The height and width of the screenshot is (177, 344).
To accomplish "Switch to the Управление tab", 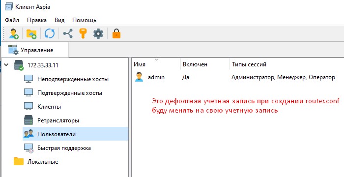I will click(x=35, y=50).
